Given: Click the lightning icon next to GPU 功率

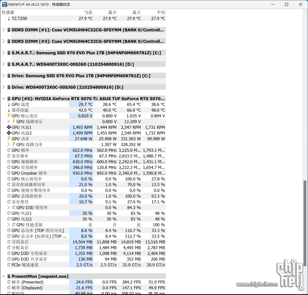Looking at the screenshot, I should click(x=9, y=139).
